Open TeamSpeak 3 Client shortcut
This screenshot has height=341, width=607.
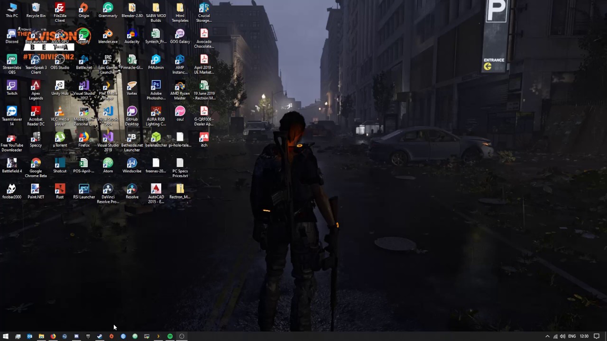coord(36,64)
